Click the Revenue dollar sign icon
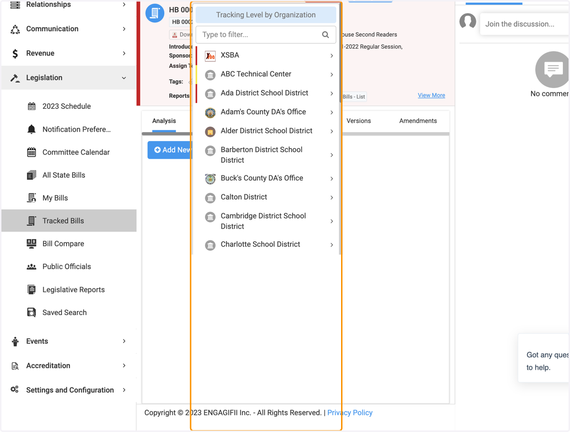The image size is (570, 432). [15, 54]
